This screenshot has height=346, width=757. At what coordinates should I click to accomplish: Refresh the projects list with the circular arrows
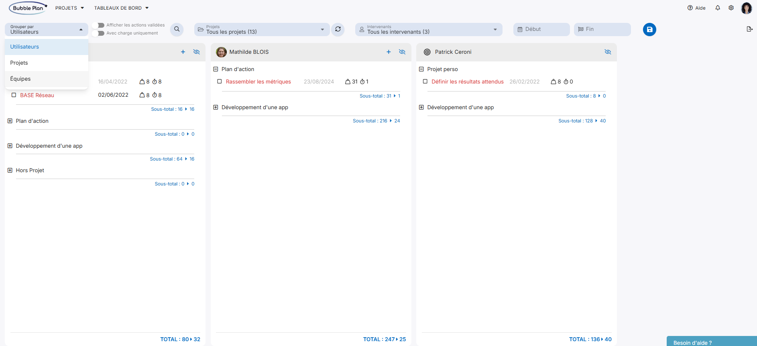pyautogui.click(x=338, y=29)
